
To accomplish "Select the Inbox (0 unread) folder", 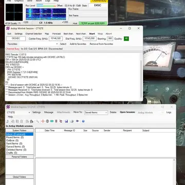I will click(x=20, y=134).
